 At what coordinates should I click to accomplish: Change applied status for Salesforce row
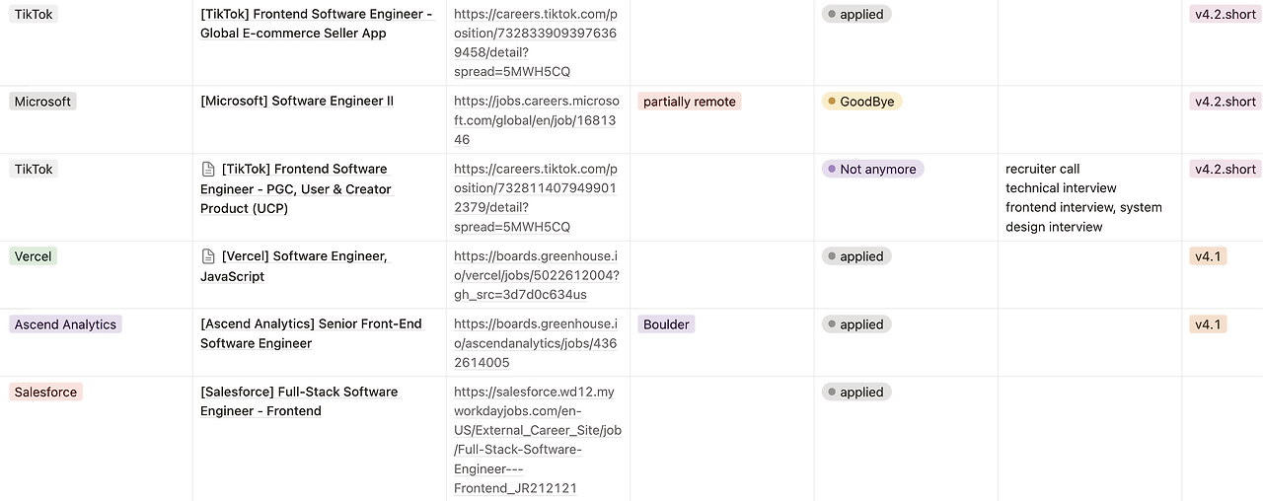855,392
